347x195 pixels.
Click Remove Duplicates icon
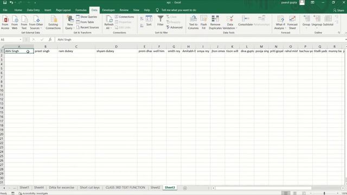pos(215,22)
